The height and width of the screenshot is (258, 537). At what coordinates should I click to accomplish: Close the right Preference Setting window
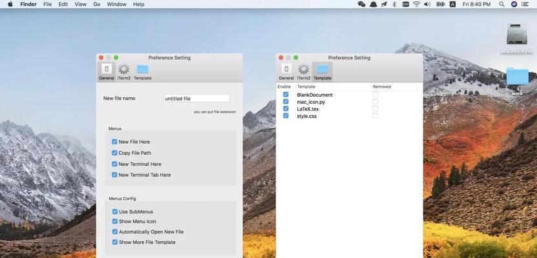coord(281,57)
